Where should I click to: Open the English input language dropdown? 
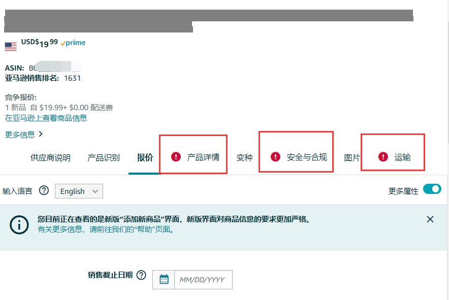click(x=79, y=191)
